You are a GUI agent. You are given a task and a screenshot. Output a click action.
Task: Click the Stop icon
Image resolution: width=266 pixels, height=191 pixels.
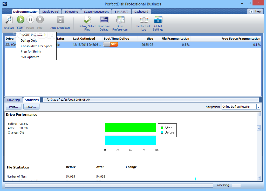[x=40, y=20]
